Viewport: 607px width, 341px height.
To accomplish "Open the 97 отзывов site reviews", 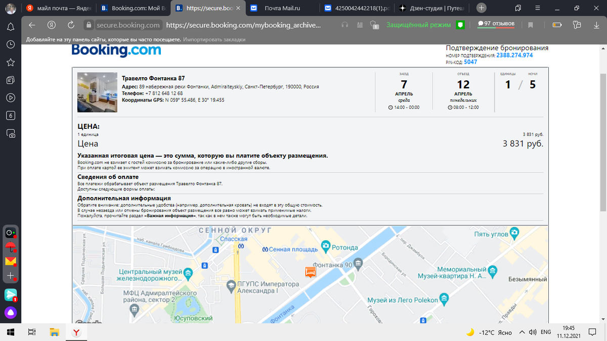I will coord(496,24).
